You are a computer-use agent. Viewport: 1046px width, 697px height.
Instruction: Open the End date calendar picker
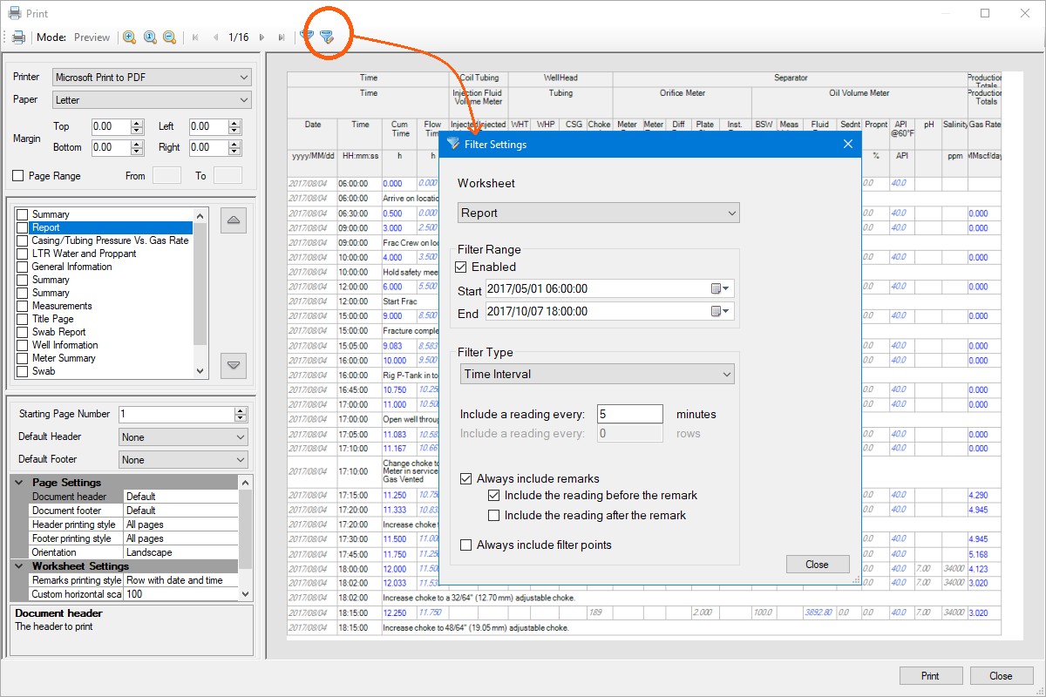click(x=720, y=311)
